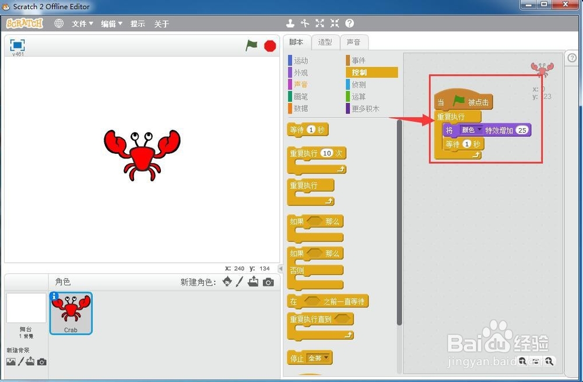Open the tips panel question mark
Viewport: 583px width, 382px height.
[x=572, y=58]
